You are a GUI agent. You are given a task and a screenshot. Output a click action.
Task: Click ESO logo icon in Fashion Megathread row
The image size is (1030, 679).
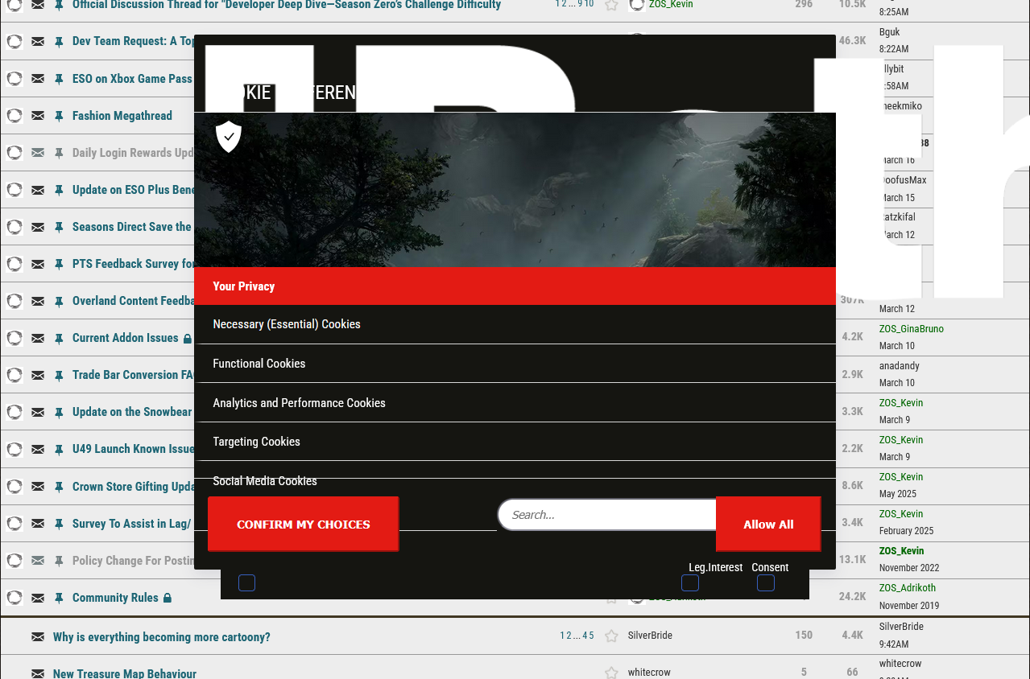click(x=14, y=115)
